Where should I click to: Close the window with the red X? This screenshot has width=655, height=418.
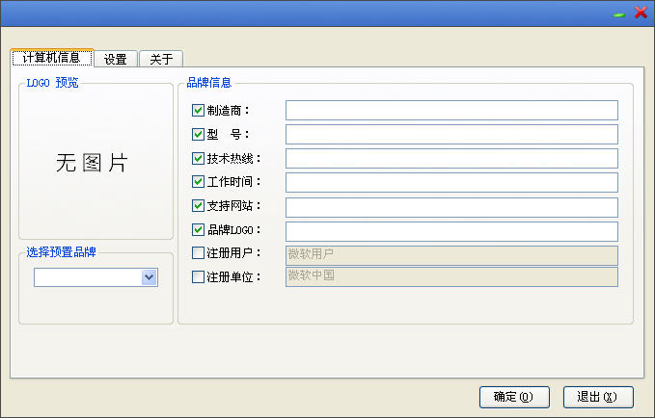coord(640,13)
